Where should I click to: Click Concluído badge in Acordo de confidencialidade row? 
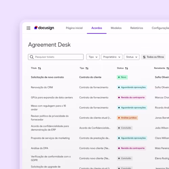(125, 128)
